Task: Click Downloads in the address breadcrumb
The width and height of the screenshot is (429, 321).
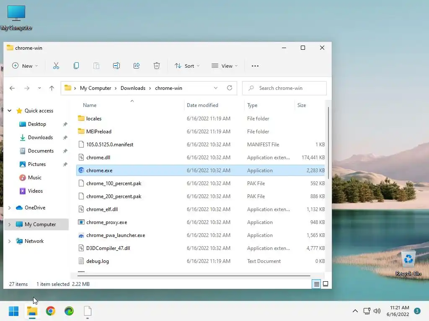Action: tap(133, 88)
